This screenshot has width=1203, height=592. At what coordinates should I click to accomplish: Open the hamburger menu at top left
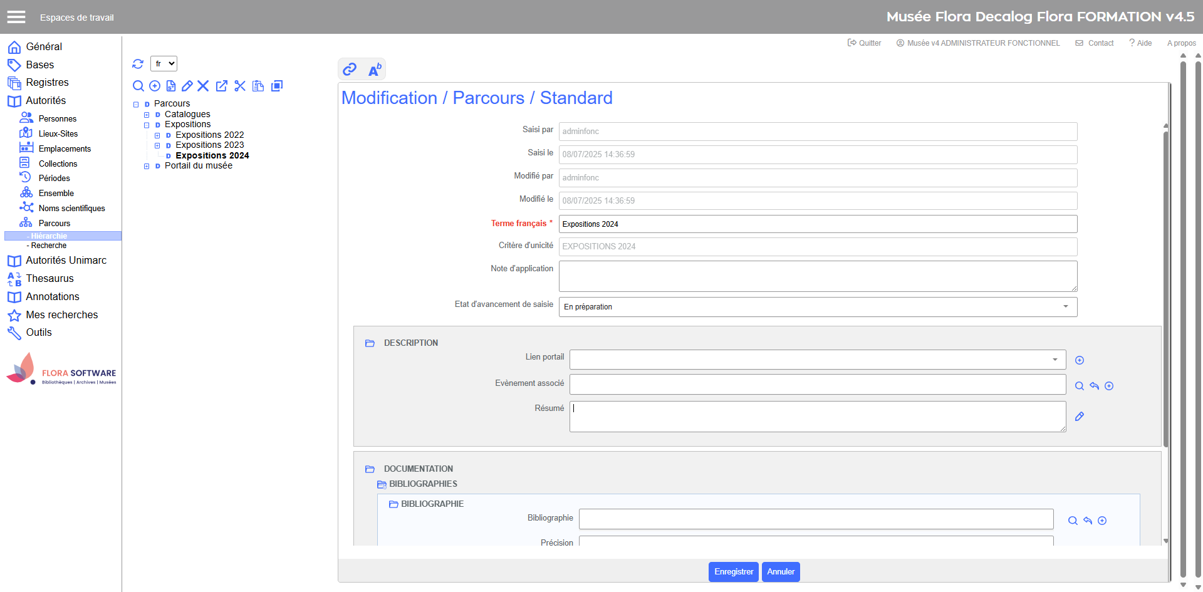tap(16, 17)
